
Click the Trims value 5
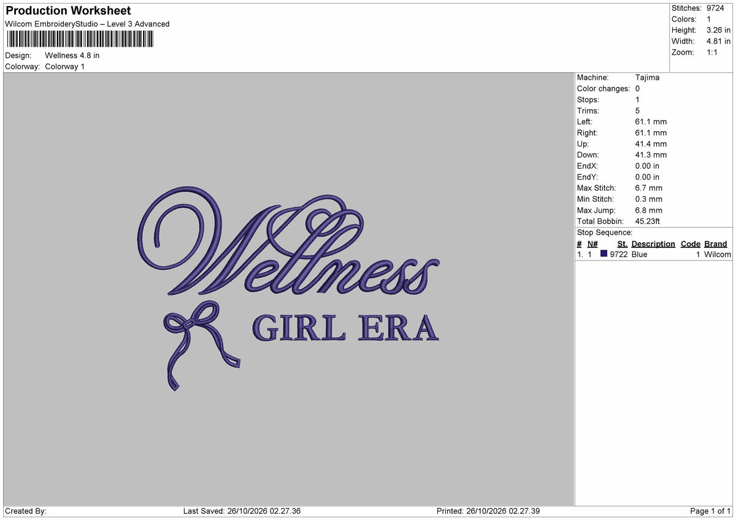(637, 110)
